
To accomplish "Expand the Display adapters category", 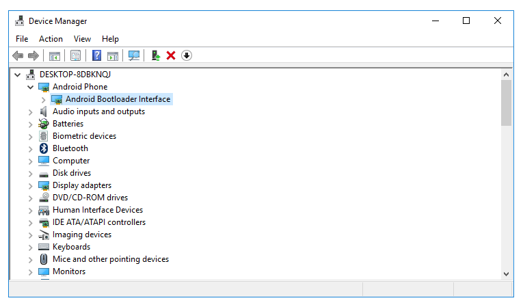I will [30, 186].
